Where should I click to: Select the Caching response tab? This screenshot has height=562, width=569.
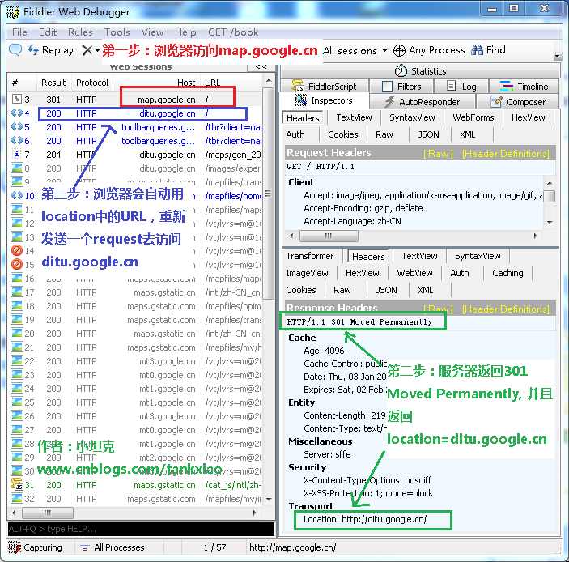point(507,273)
